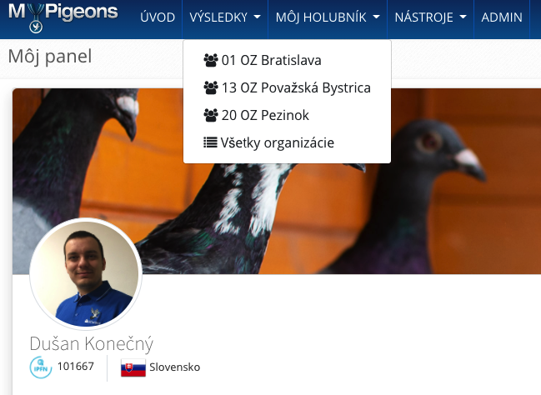Expand the Výsledky dropdown arrow

tap(257, 17)
